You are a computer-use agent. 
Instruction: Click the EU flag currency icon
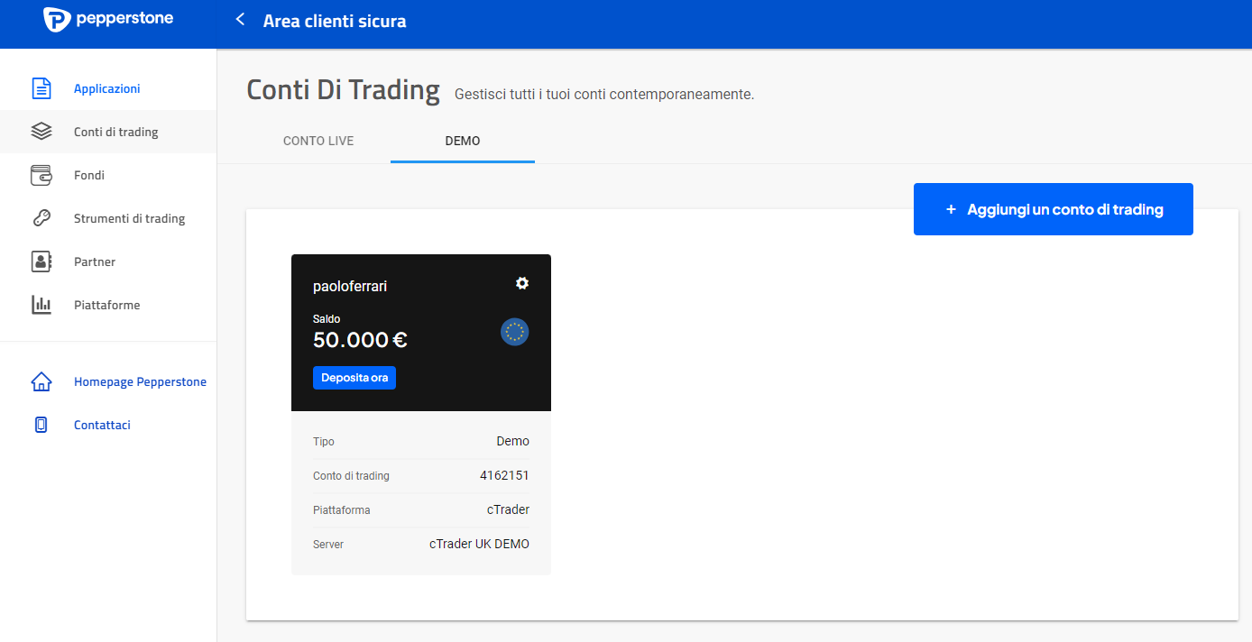[x=515, y=332]
